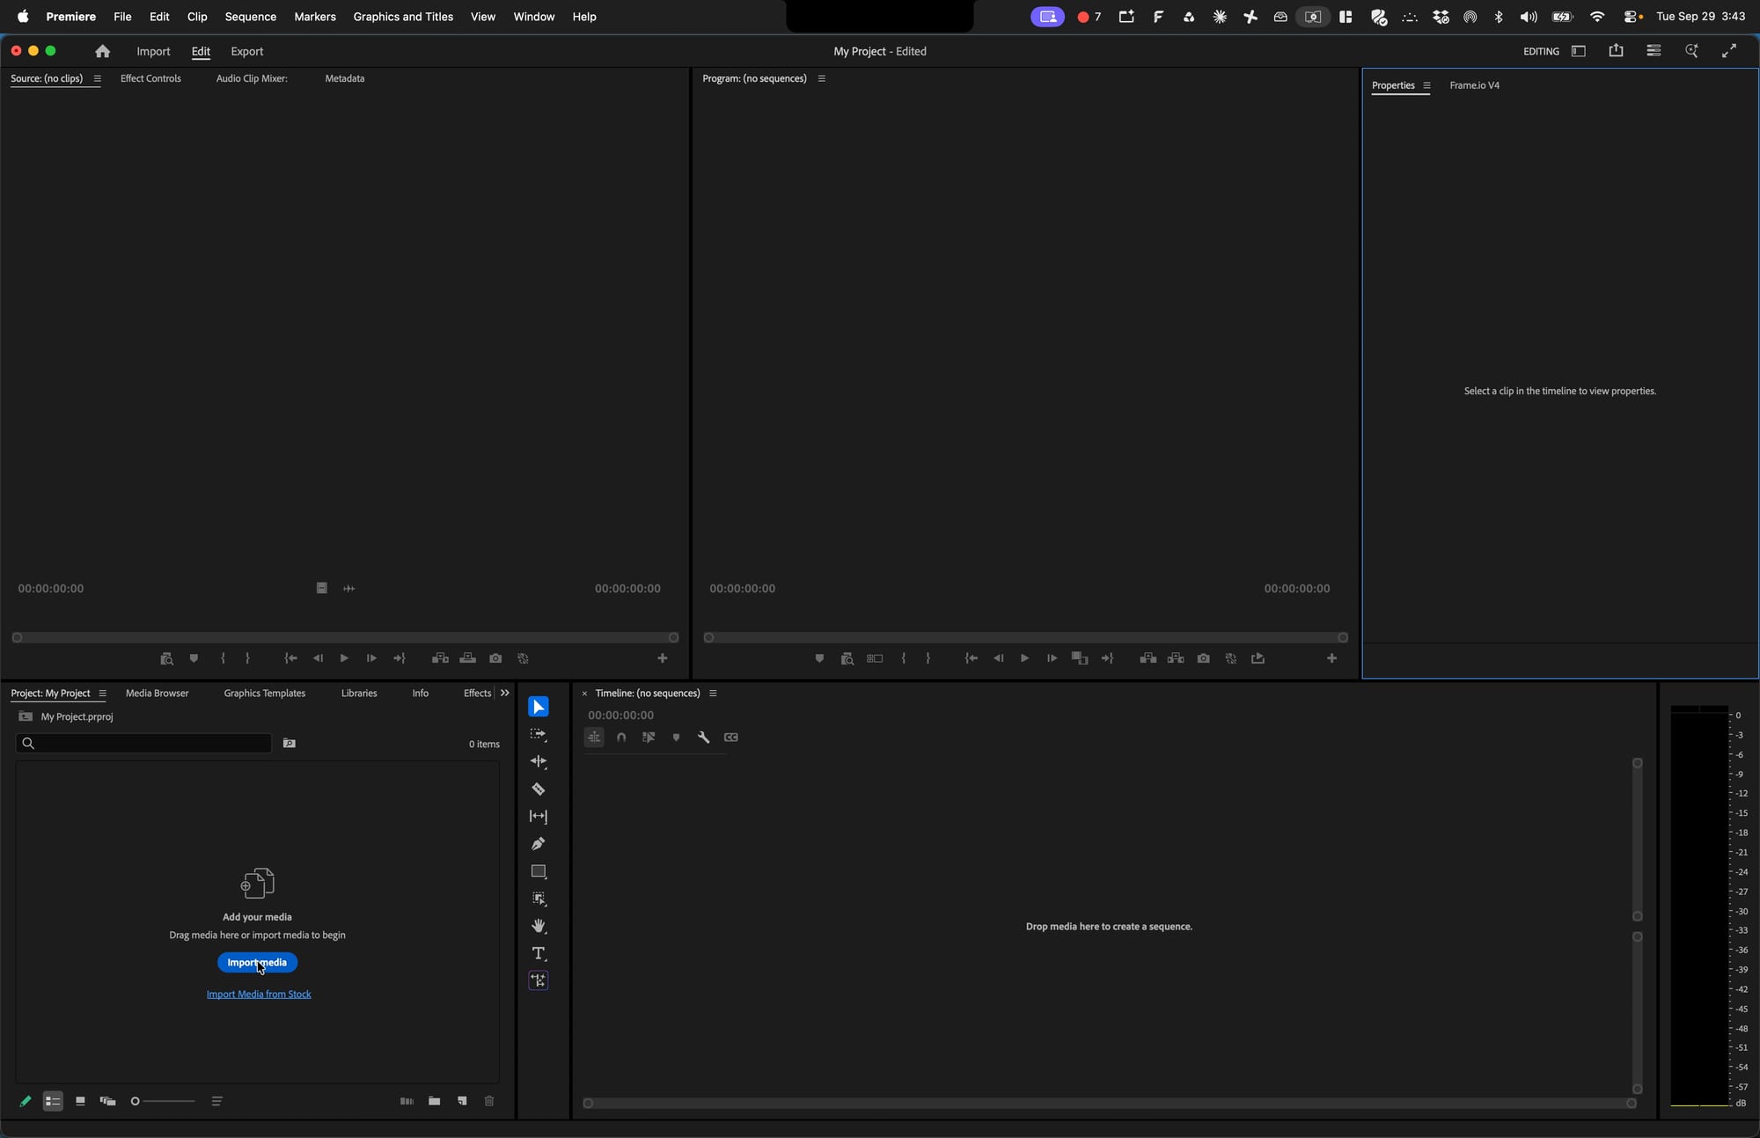
Task: Switch to Media Browser tab
Action: click(157, 694)
